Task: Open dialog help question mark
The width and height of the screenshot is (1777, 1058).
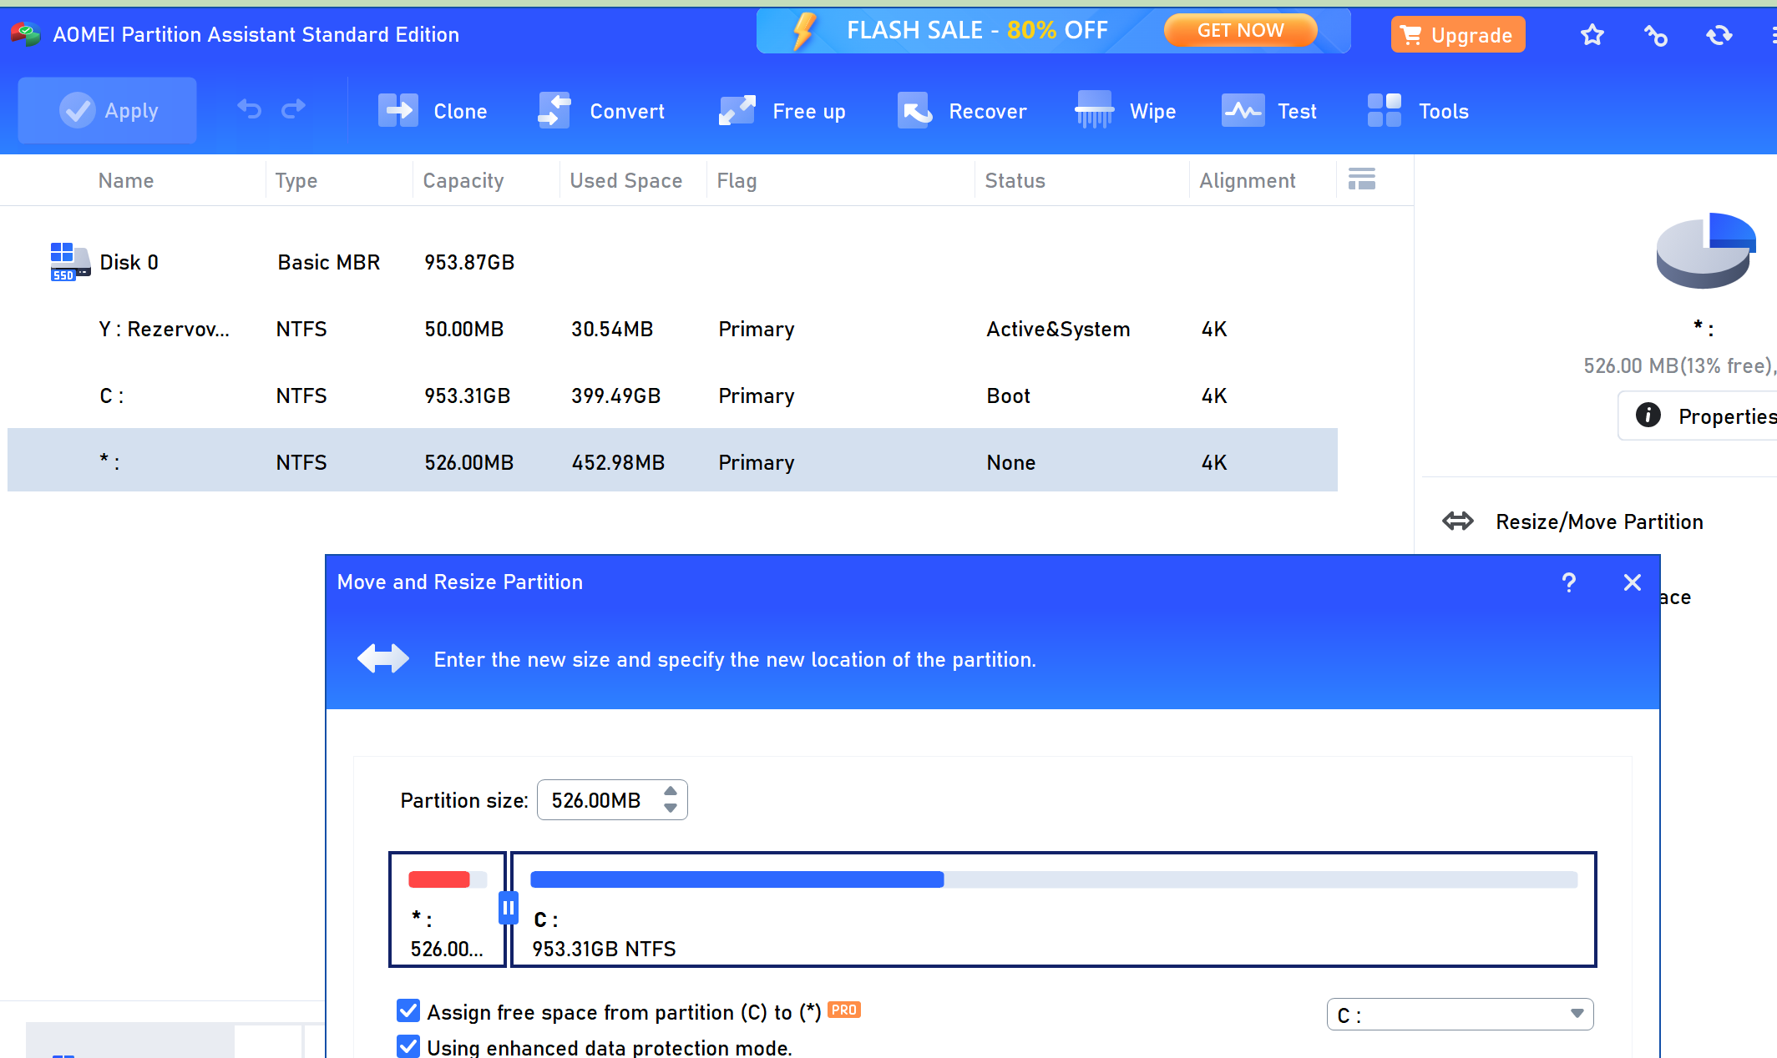Action: [x=1569, y=582]
